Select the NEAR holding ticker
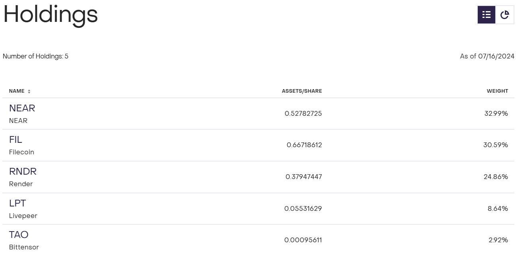The width and height of the screenshot is (516, 255). tap(22, 108)
